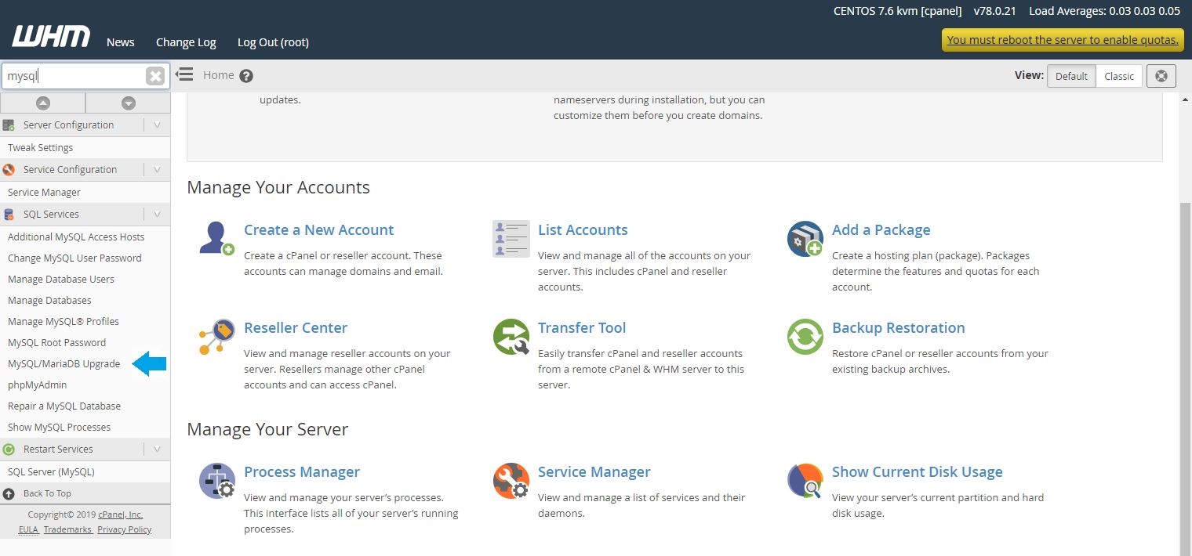Open the List Accounts link
1192x556 pixels.
(x=583, y=230)
